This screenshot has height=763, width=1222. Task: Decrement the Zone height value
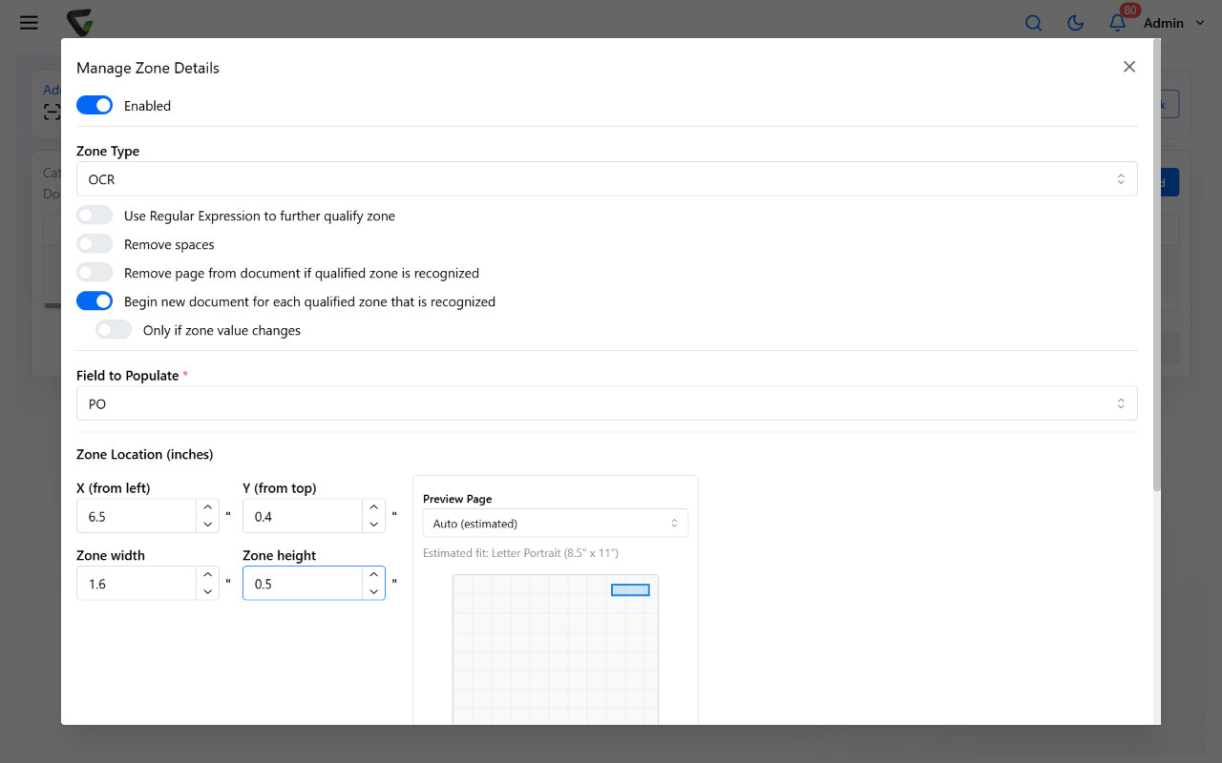pos(373,591)
